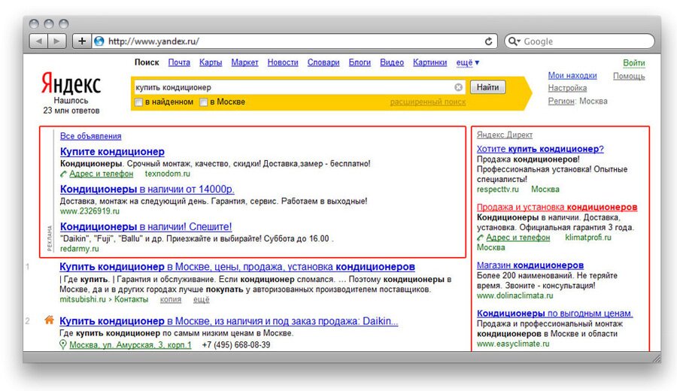
Task: Open 'Адрес и телефон' link for texnodom.ru
Action: tap(102, 174)
